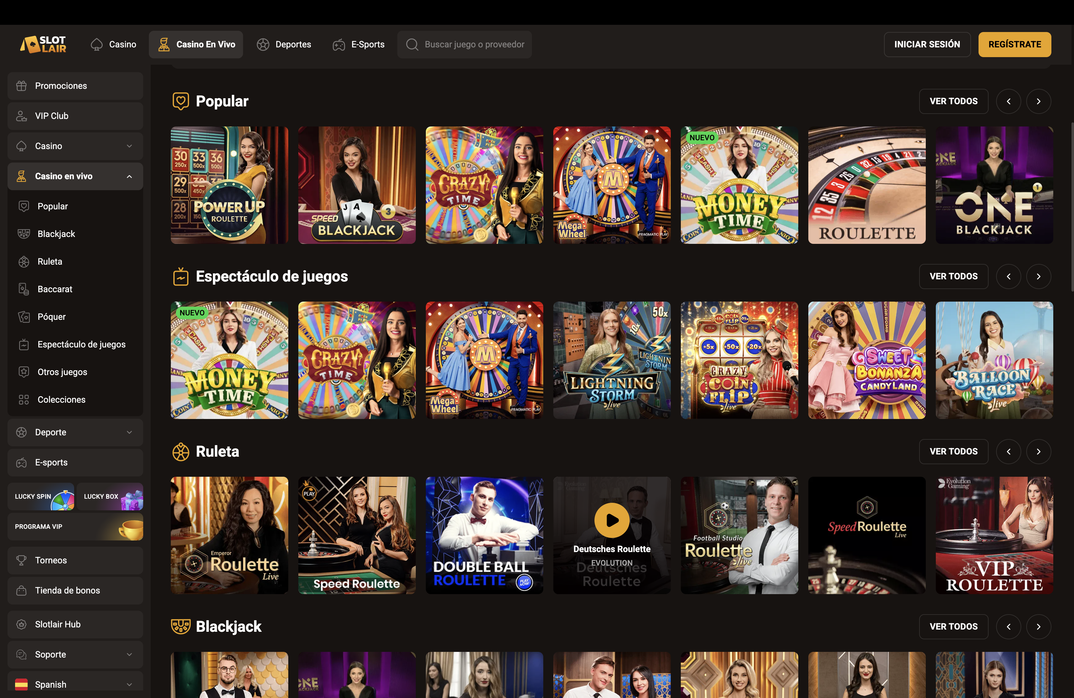Open the E-Sports top navigation tab

click(x=358, y=44)
